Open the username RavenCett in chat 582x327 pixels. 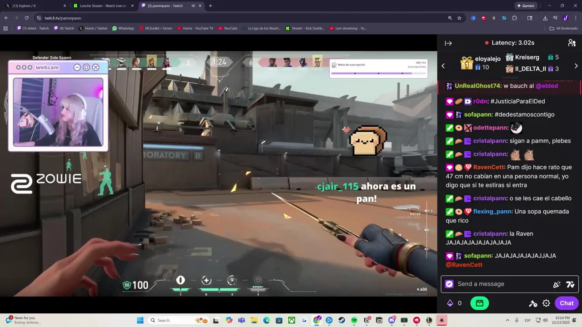click(x=489, y=167)
